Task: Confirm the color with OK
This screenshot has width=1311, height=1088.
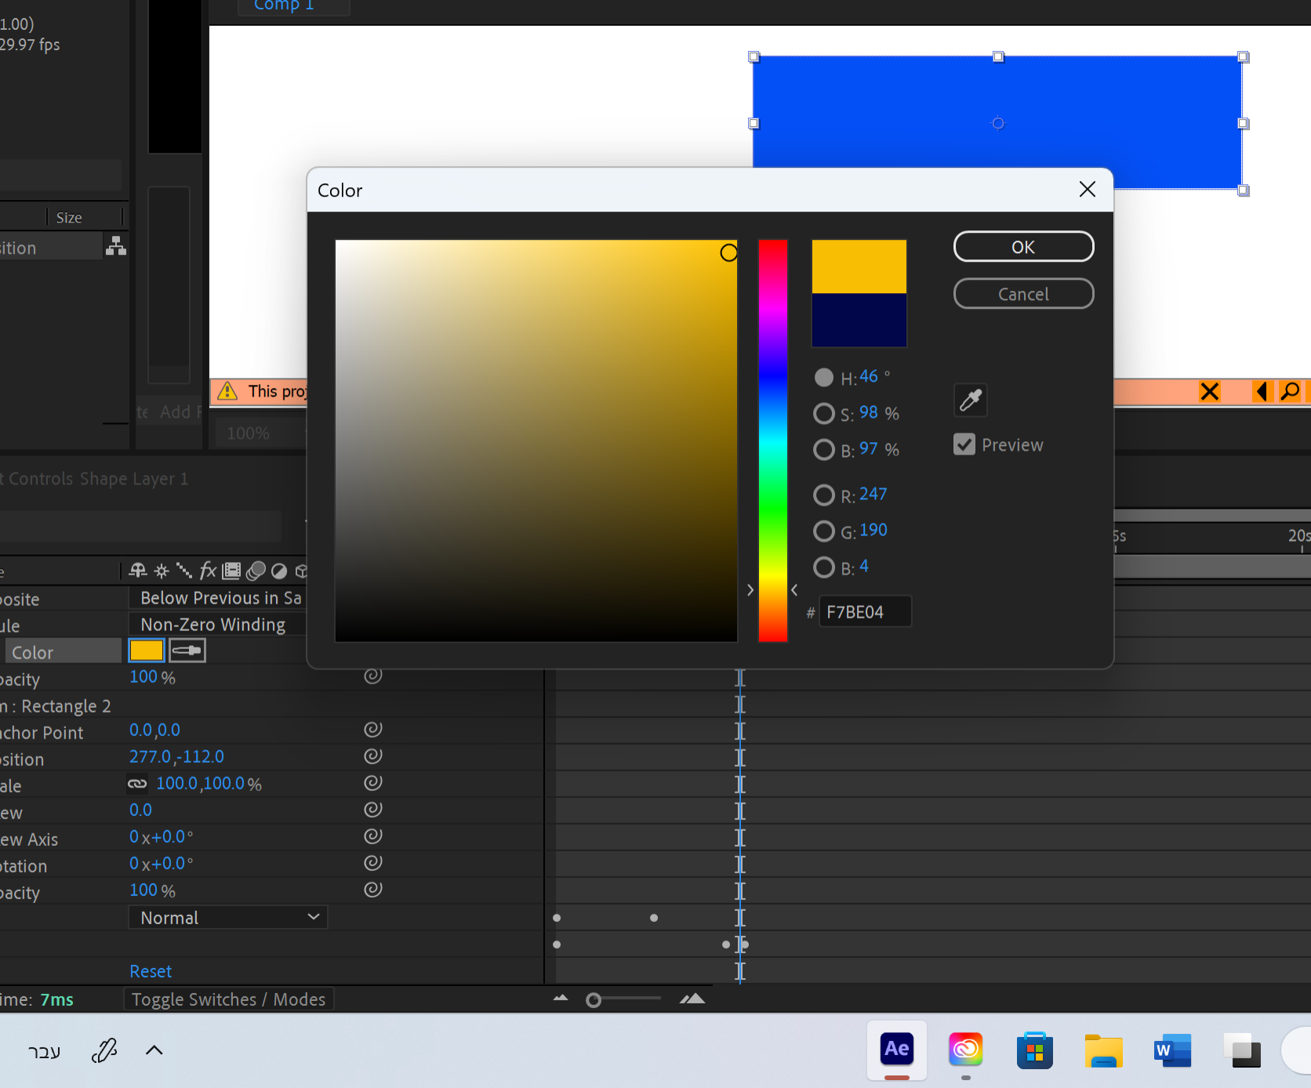Action: (1023, 246)
